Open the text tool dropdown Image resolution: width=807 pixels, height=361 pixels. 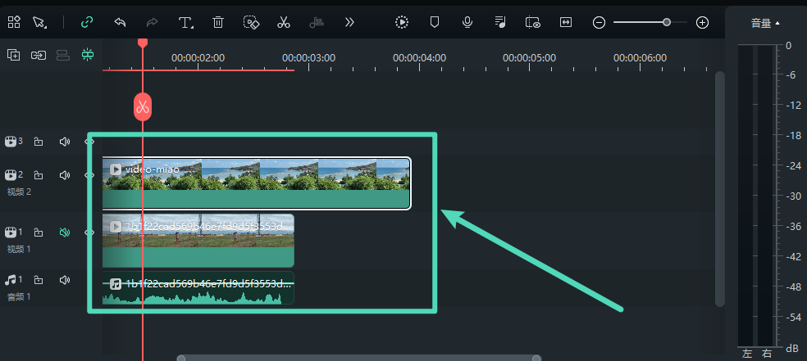pos(186,22)
